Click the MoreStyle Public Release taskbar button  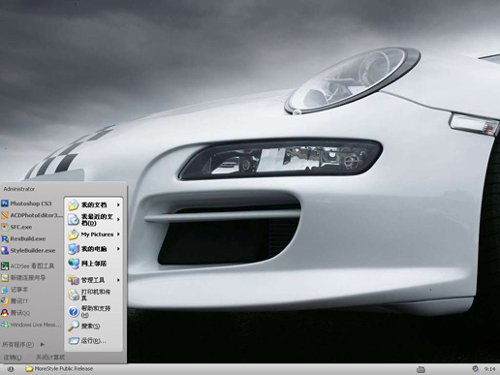tap(59, 369)
